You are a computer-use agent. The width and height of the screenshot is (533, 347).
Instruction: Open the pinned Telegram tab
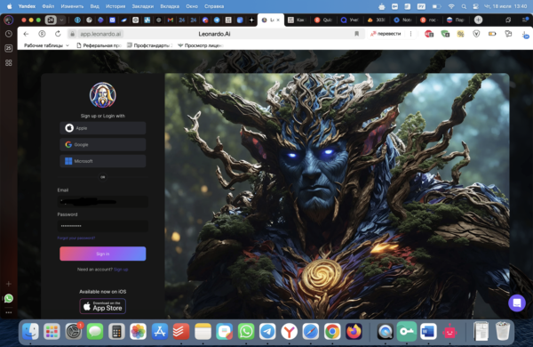pyautogui.click(x=217, y=20)
